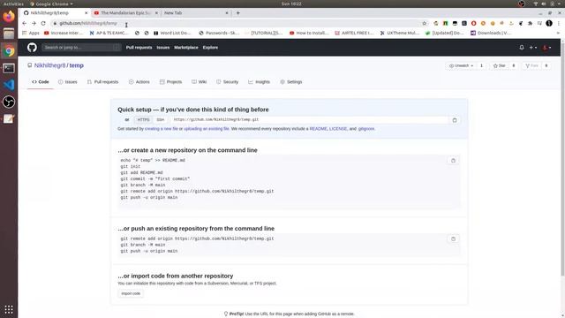Open the Insights repository tab
The height and width of the screenshot is (318, 565).
click(259, 82)
